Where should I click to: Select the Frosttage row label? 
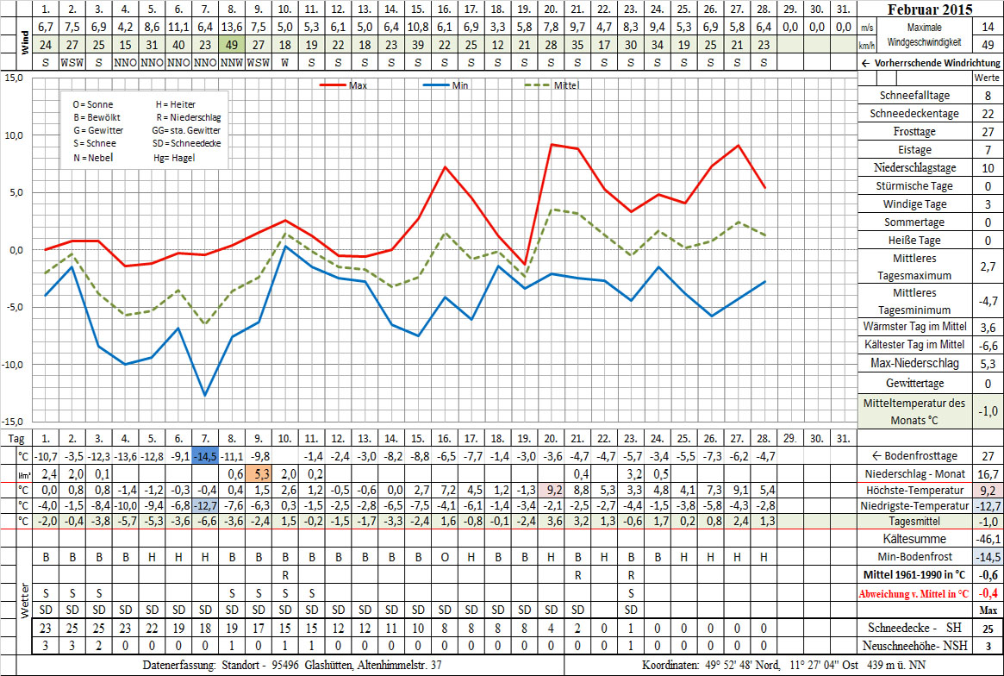tap(914, 132)
